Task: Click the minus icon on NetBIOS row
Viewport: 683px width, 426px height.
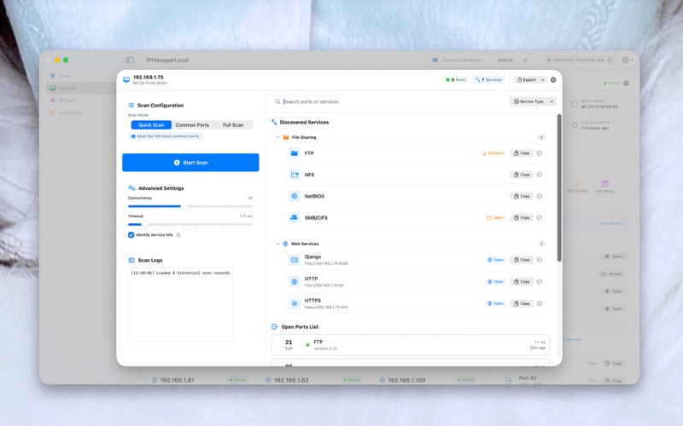Action: tap(540, 196)
